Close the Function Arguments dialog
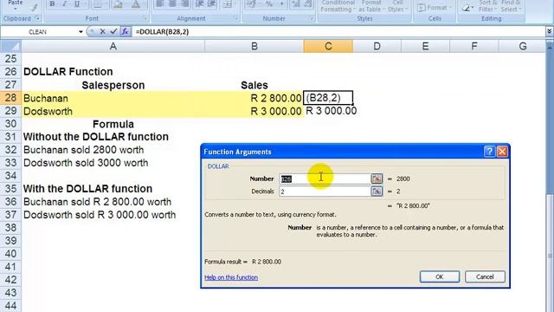This screenshot has height=312, width=554. point(502,152)
